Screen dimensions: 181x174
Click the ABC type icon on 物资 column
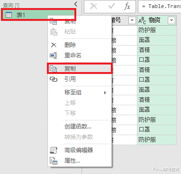(142, 21)
